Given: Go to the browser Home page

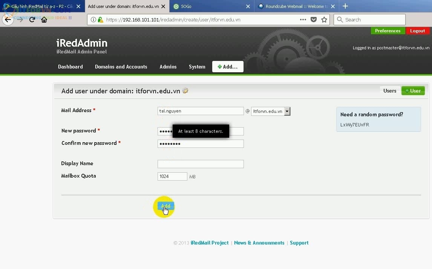Looking at the screenshot, I should coord(44,20).
